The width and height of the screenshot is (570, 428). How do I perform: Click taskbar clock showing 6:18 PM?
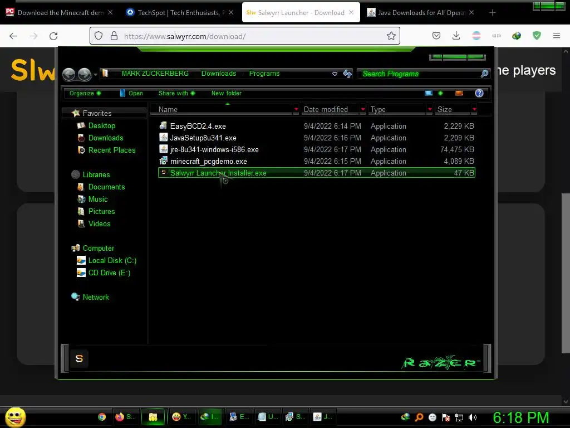[x=520, y=418]
